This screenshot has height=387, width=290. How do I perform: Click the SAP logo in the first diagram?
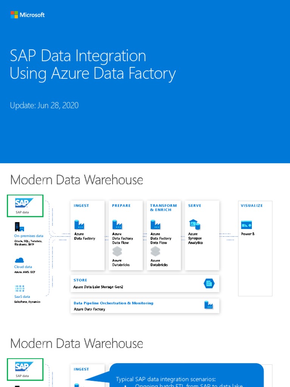[x=25, y=203]
